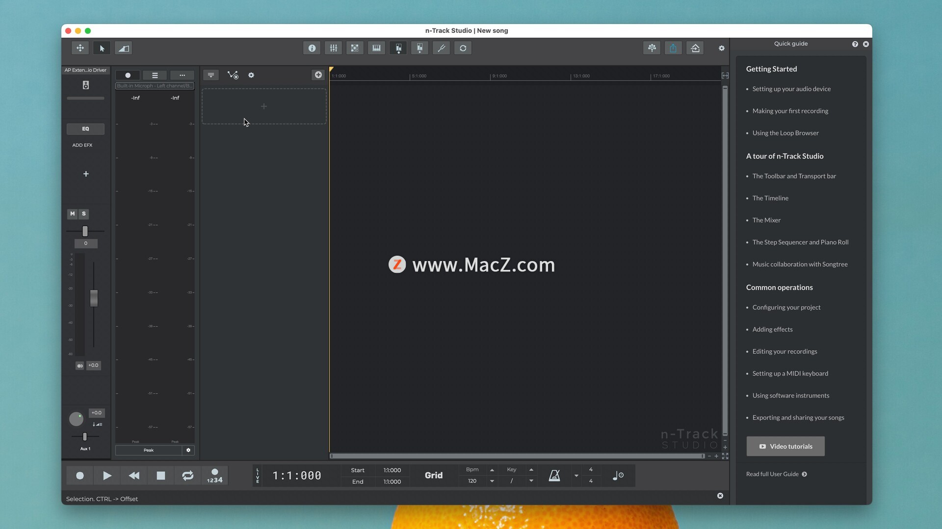This screenshot has width=942, height=529.
Task: Click the share/export icon
Action: [x=673, y=48]
